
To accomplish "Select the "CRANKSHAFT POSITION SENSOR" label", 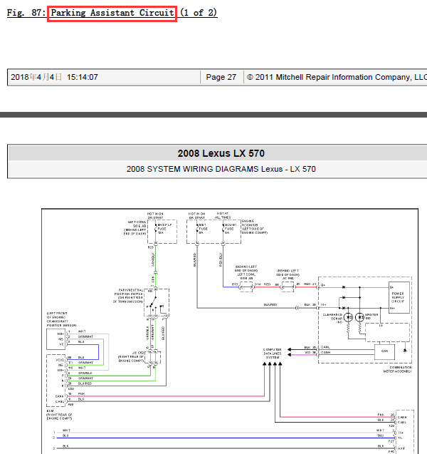I will tap(61, 323).
